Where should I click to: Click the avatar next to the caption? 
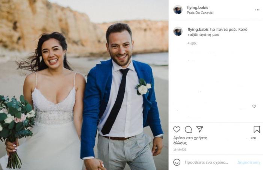point(178,31)
